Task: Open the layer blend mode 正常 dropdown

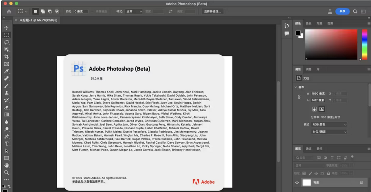Action: click(x=309, y=165)
